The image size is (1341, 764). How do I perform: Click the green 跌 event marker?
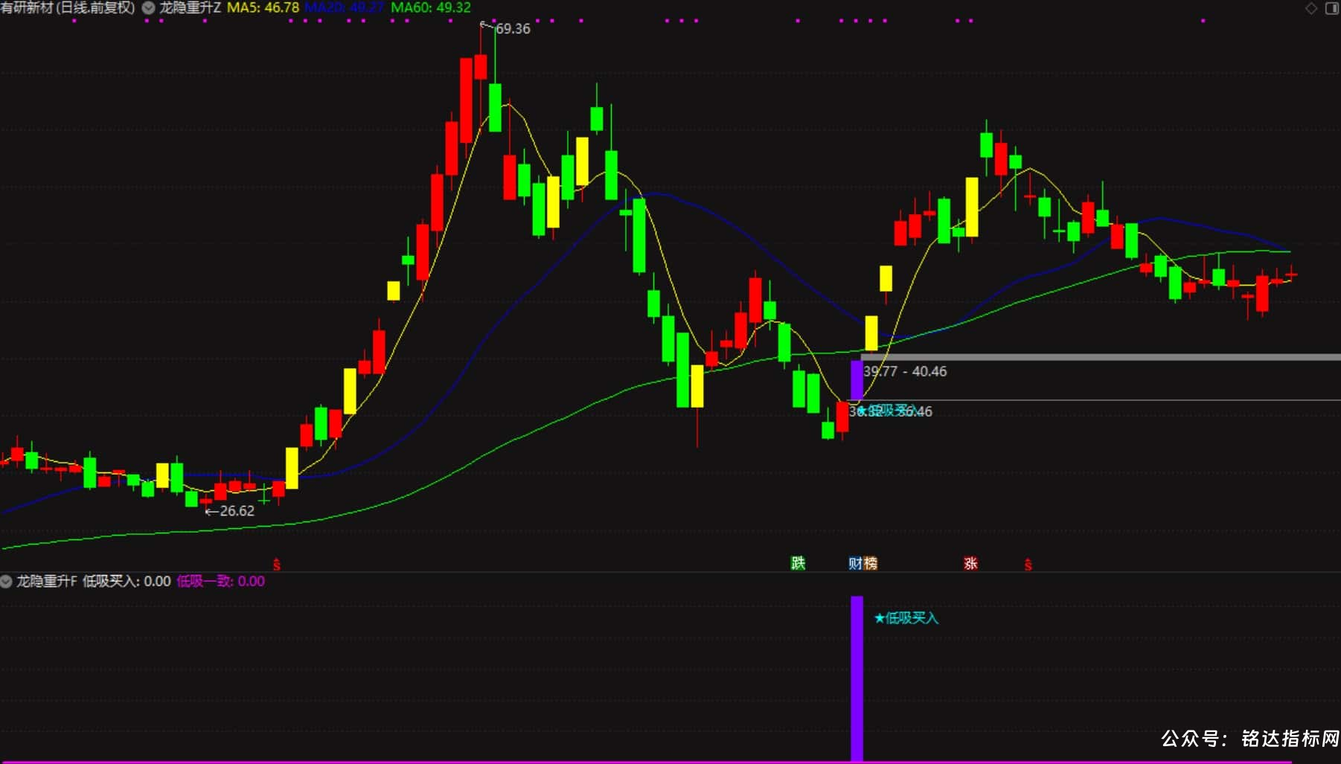[x=798, y=563]
